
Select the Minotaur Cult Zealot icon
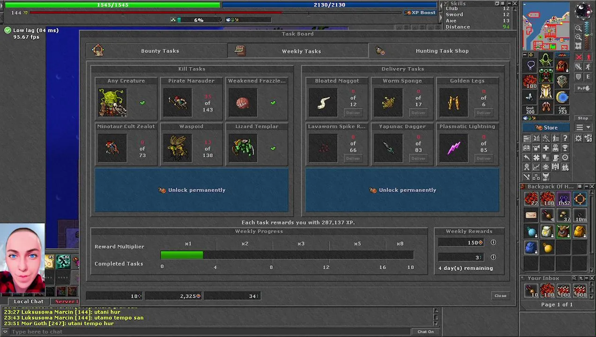tap(112, 148)
